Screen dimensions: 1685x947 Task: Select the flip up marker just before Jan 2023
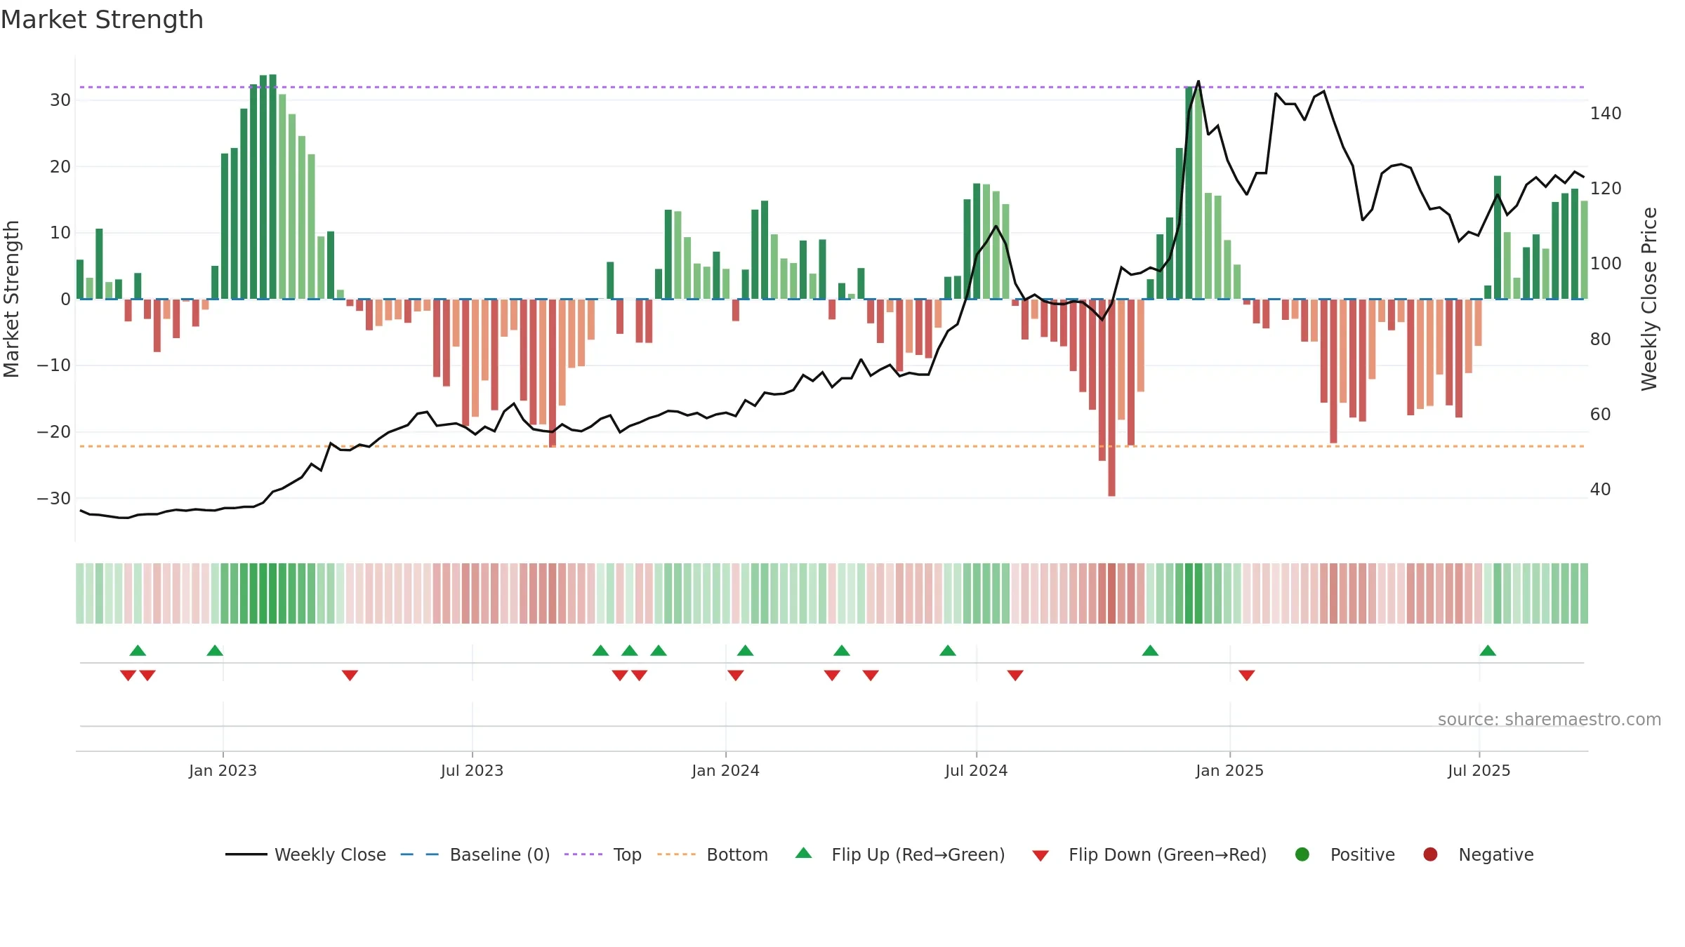pos(215,650)
